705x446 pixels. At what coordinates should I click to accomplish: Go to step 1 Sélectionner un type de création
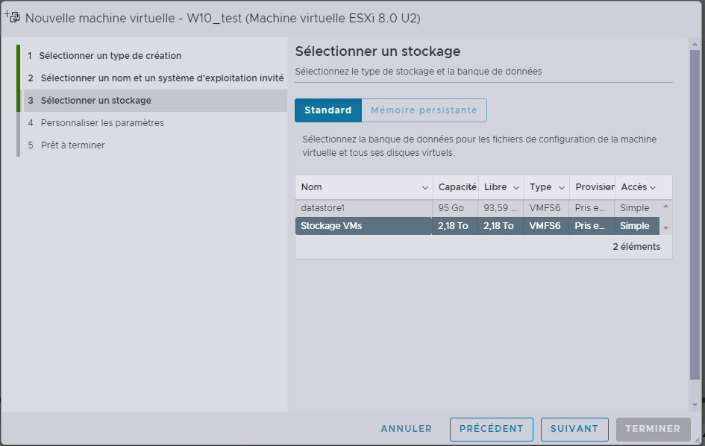(110, 56)
